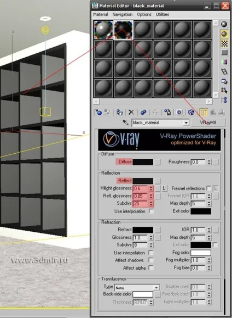232x318 pixels.
Task: Click the Go Forward to Sibling icon
Action: point(222,112)
